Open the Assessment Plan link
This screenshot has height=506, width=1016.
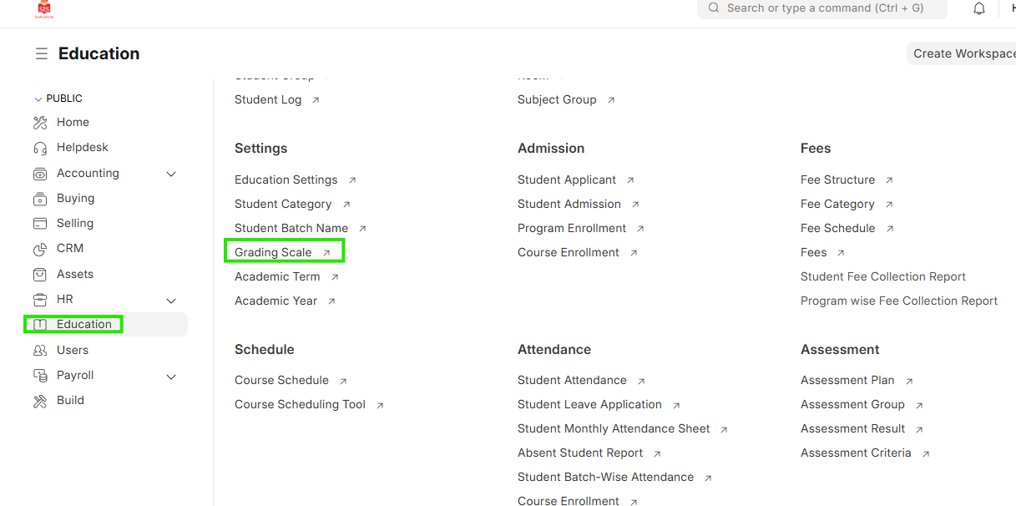(x=847, y=380)
